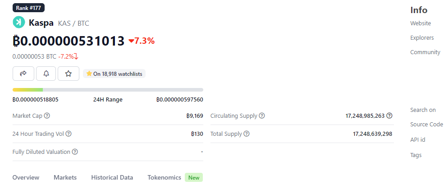Open Market Cap help question icon
This screenshot has width=448, height=185.
pos(47,116)
